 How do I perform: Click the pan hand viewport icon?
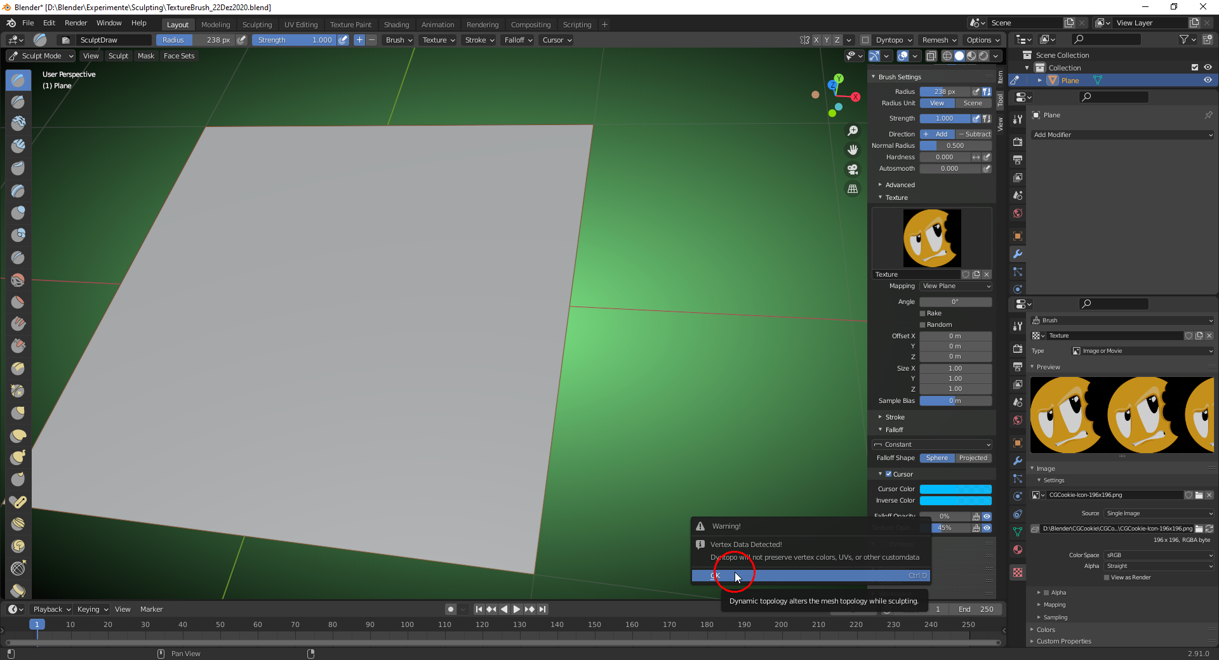click(853, 150)
